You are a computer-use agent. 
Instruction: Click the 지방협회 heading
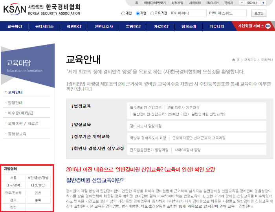(10, 169)
